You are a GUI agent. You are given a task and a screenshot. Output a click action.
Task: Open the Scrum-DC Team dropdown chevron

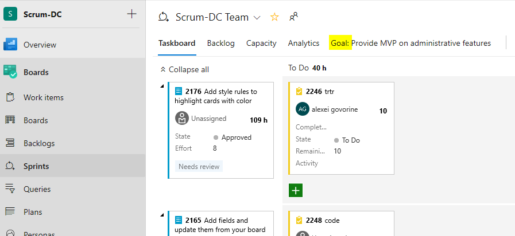point(257,18)
